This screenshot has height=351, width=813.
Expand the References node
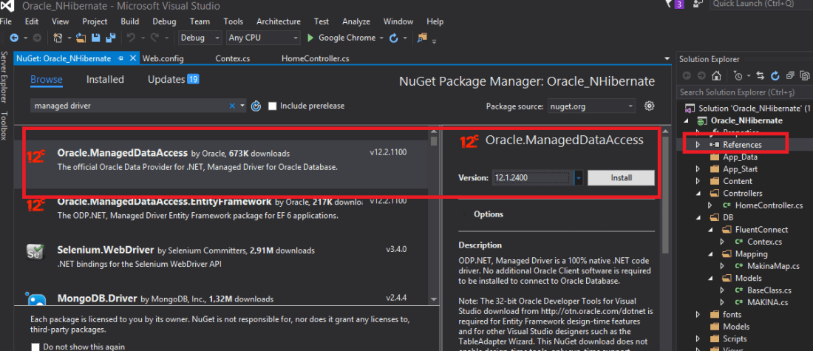click(698, 145)
